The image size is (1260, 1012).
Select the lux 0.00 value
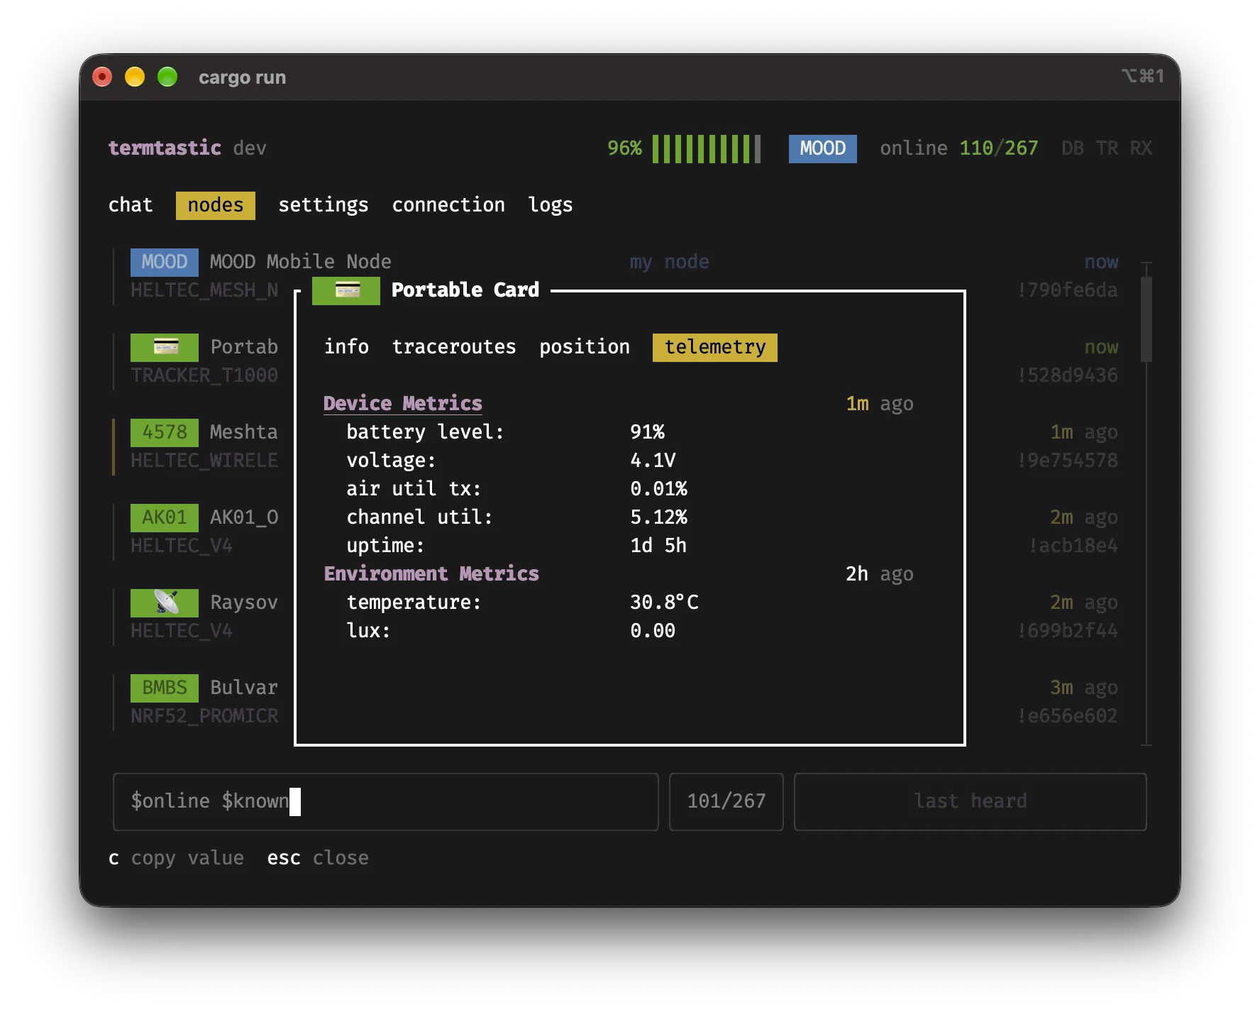(x=653, y=631)
